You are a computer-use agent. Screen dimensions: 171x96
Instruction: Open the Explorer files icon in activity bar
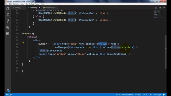click(x=8, y=9)
